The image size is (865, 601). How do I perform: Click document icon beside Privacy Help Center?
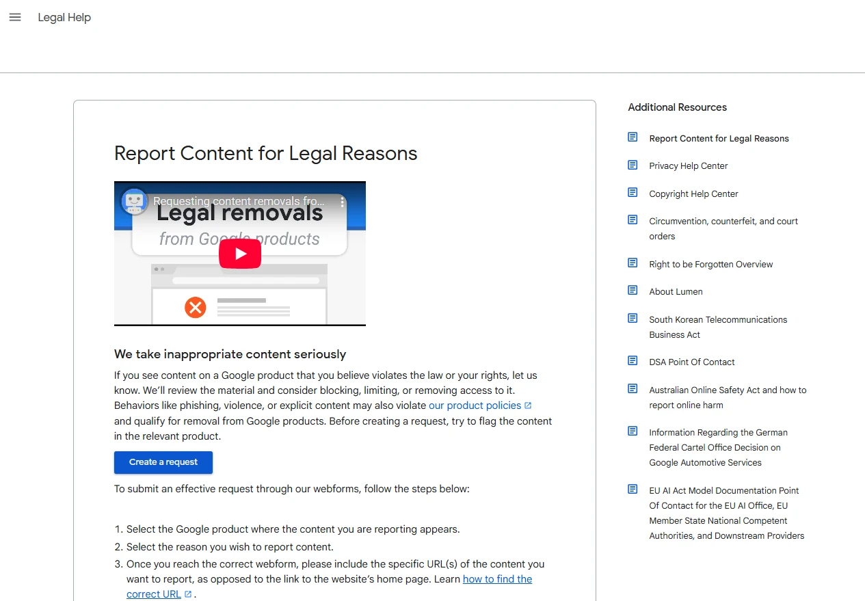pos(633,165)
